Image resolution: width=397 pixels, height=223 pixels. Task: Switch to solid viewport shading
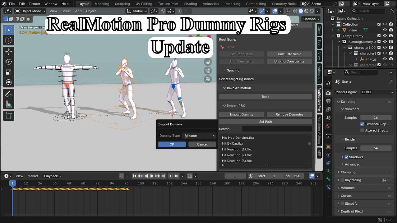[x=301, y=11]
